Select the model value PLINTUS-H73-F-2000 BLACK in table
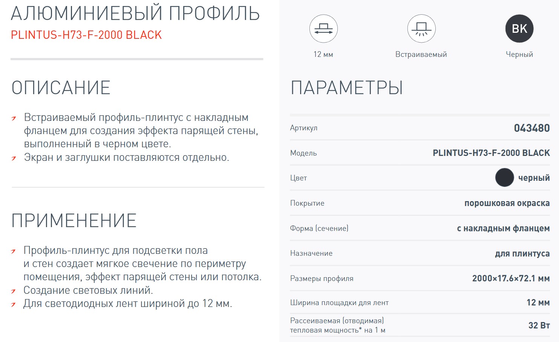Image resolution: width=559 pixels, height=342 pixels. pos(491,153)
